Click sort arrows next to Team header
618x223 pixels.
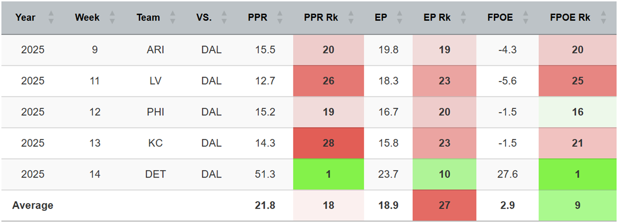[x=172, y=18]
